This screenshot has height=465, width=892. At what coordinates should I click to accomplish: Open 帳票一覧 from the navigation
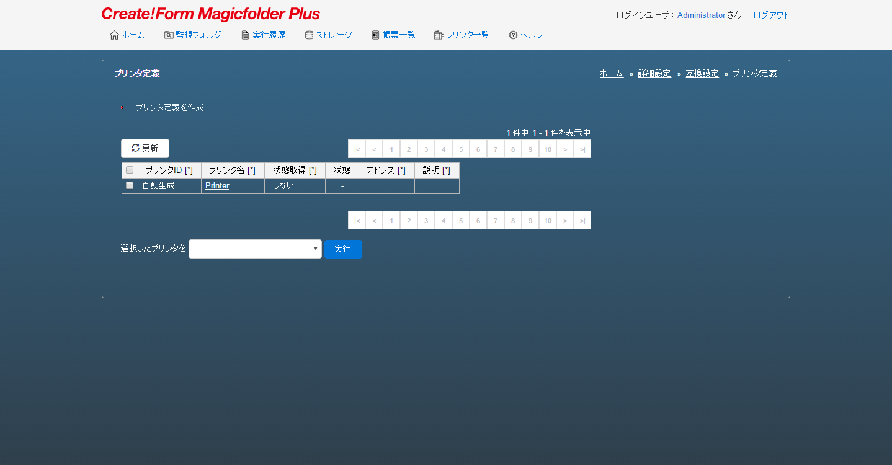tap(399, 35)
